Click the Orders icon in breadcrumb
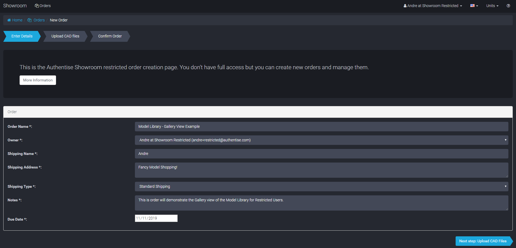 point(29,20)
